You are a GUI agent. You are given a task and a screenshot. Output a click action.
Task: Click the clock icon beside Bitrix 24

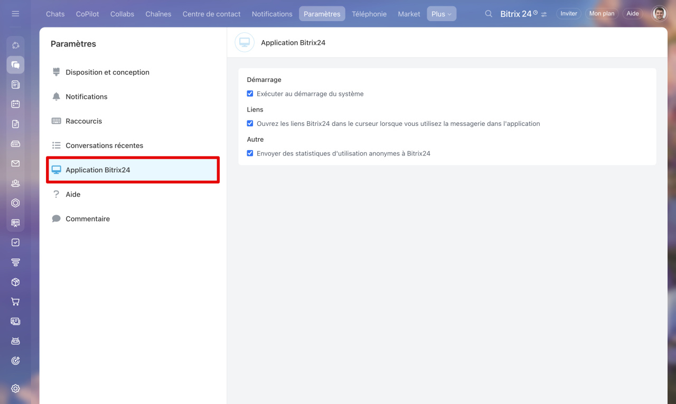[536, 12]
